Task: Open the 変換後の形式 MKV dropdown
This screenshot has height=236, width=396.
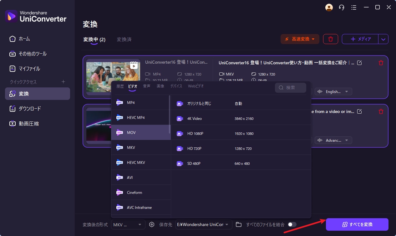Action: pyautogui.click(x=128, y=224)
